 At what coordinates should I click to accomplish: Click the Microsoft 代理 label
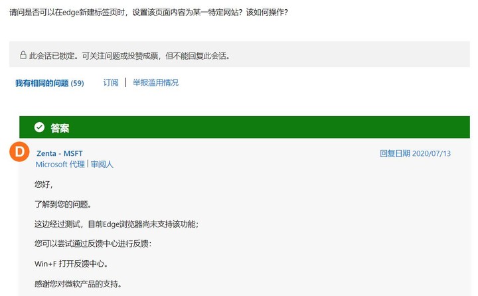click(60, 165)
